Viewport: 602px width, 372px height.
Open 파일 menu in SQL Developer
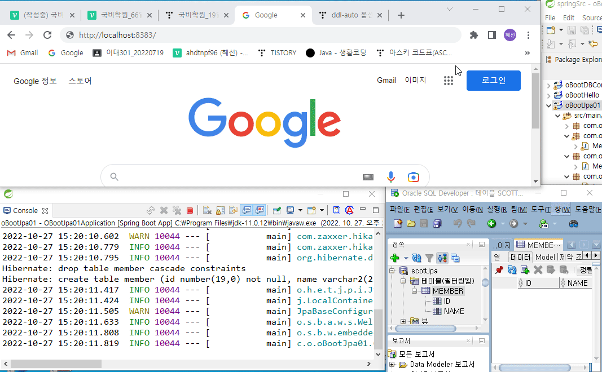point(399,210)
